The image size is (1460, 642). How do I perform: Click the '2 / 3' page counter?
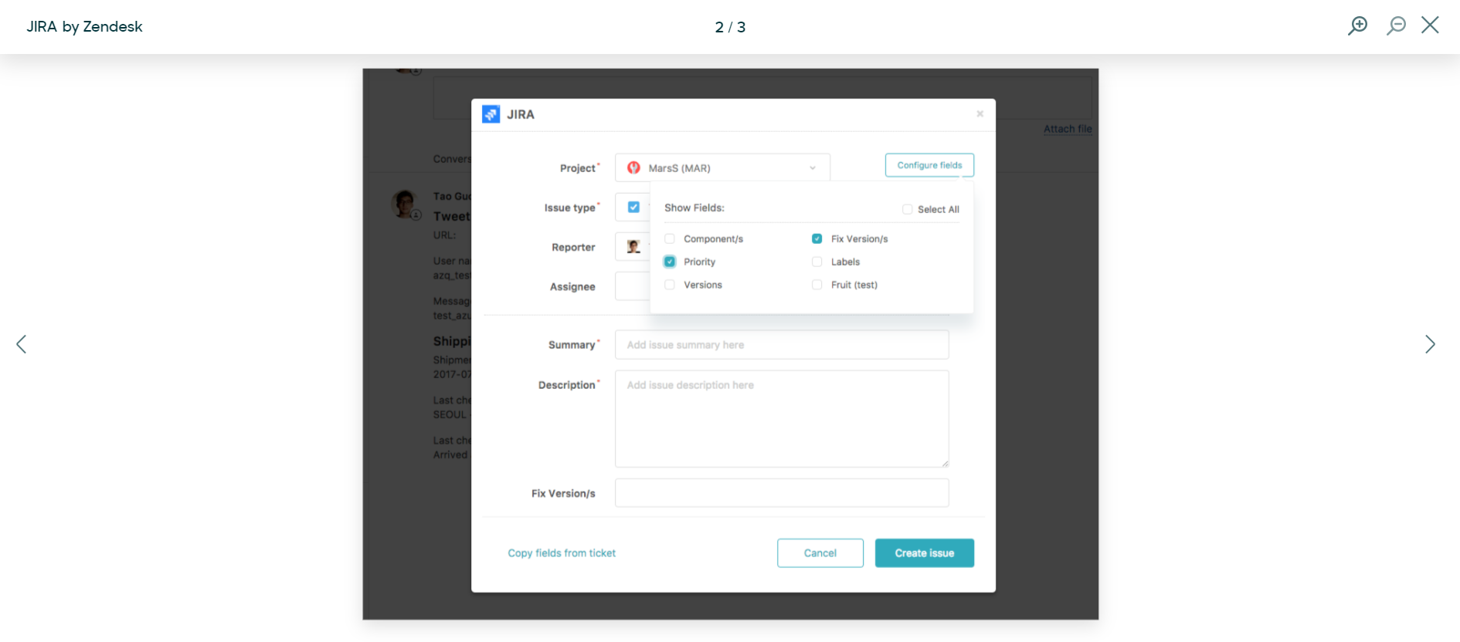coord(730,27)
